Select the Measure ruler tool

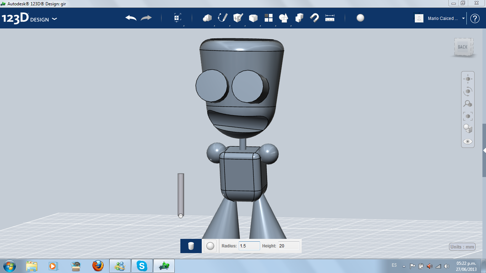(x=330, y=18)
